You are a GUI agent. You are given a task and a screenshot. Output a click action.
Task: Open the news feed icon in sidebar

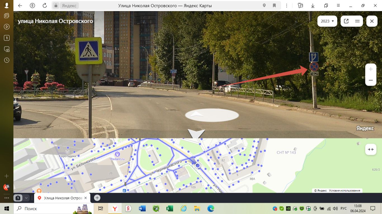(7, 16)
